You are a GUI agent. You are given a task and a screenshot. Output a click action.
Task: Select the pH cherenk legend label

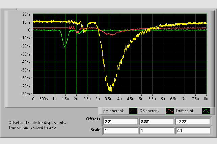pyautogui.click(x=114, y=111)
